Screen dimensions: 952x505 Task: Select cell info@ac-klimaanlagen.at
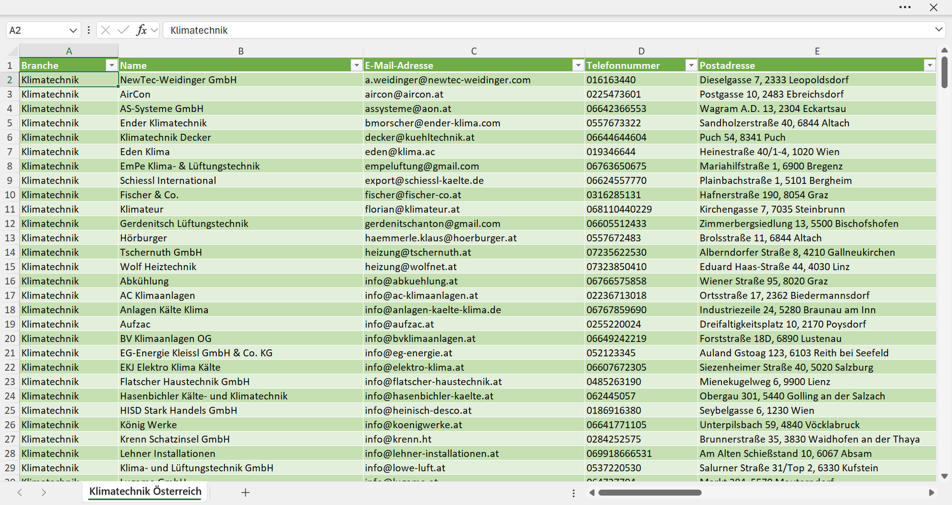click(474, 296)
